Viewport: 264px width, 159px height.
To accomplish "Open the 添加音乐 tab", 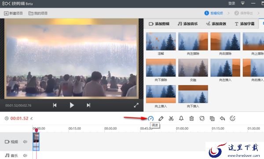I will tap(187, 24).
